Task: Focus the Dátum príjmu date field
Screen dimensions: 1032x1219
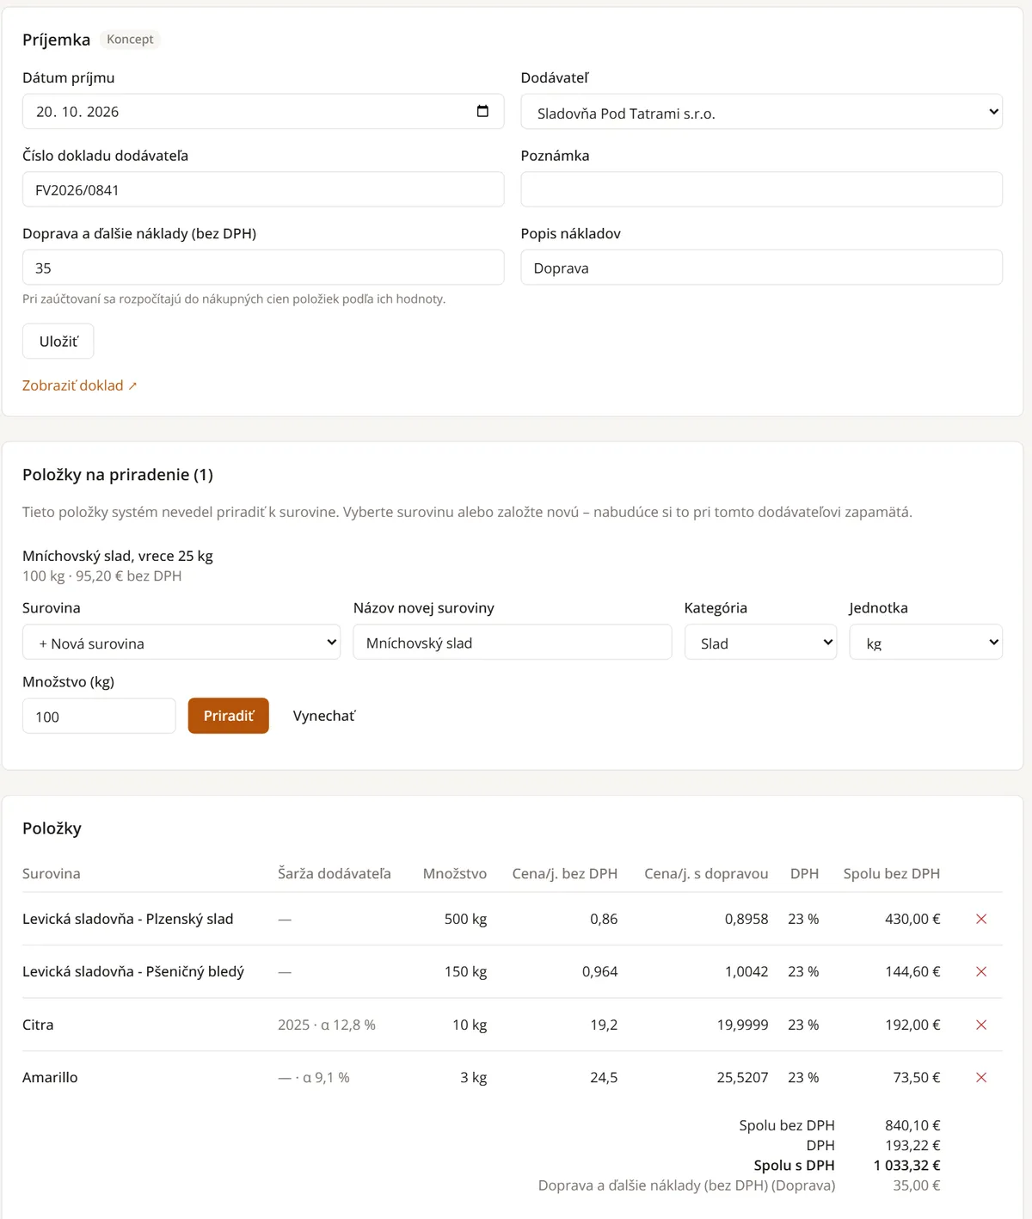Action: (263, 112)
